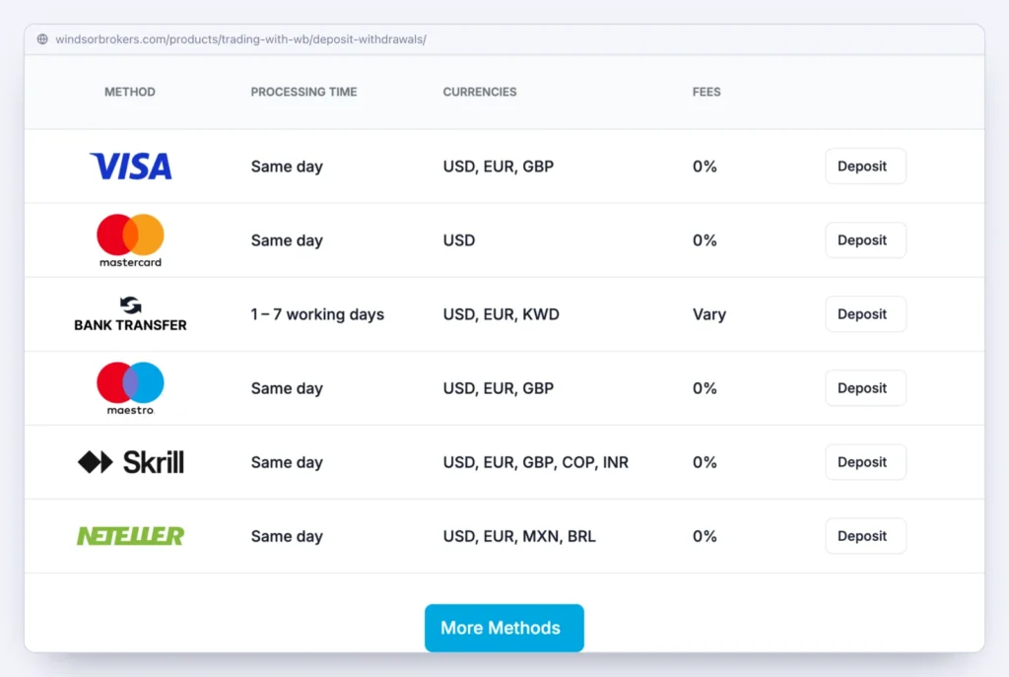Click the 0% fee in the Skrill row
This screenshot has height=677, width=1009.
[705, 462]
